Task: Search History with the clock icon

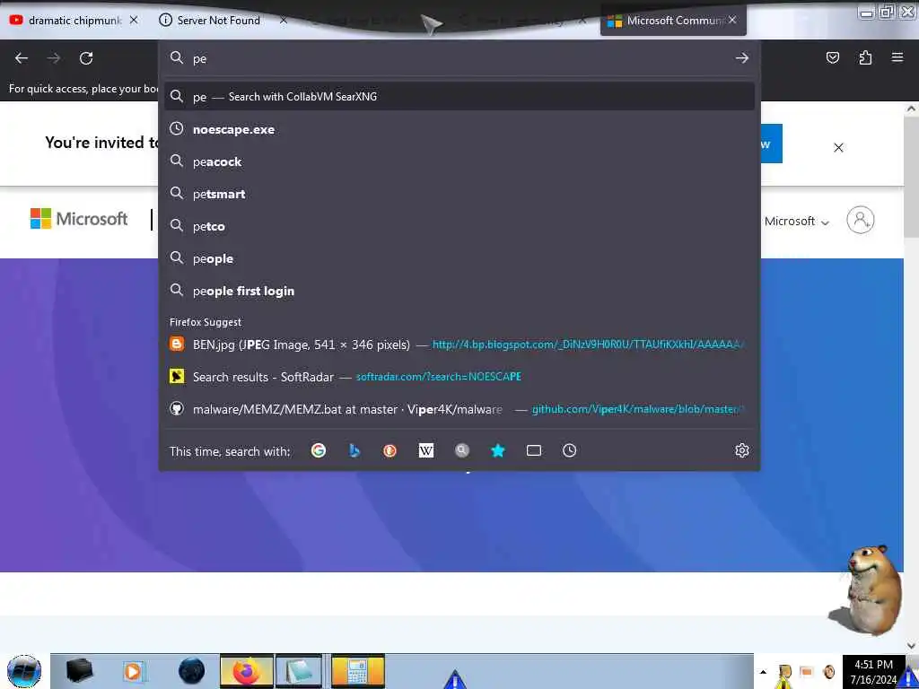Action: (570, 450)
